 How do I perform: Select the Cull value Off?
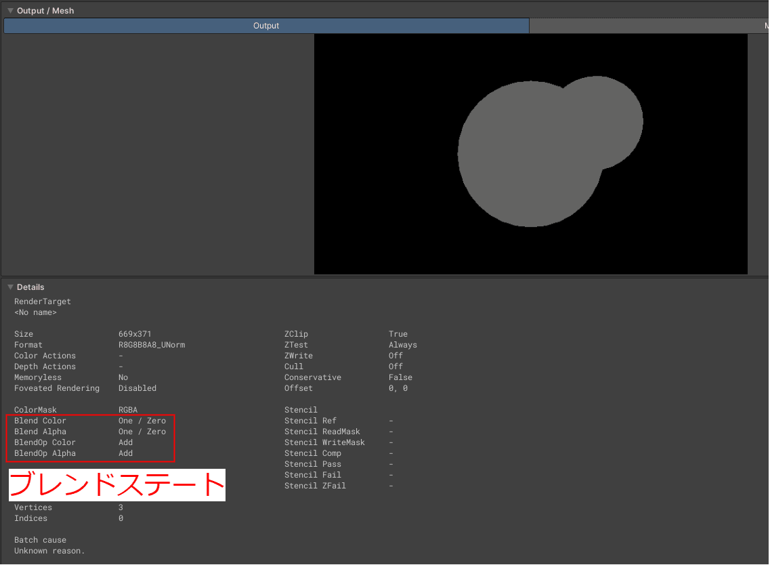[395, 366]
